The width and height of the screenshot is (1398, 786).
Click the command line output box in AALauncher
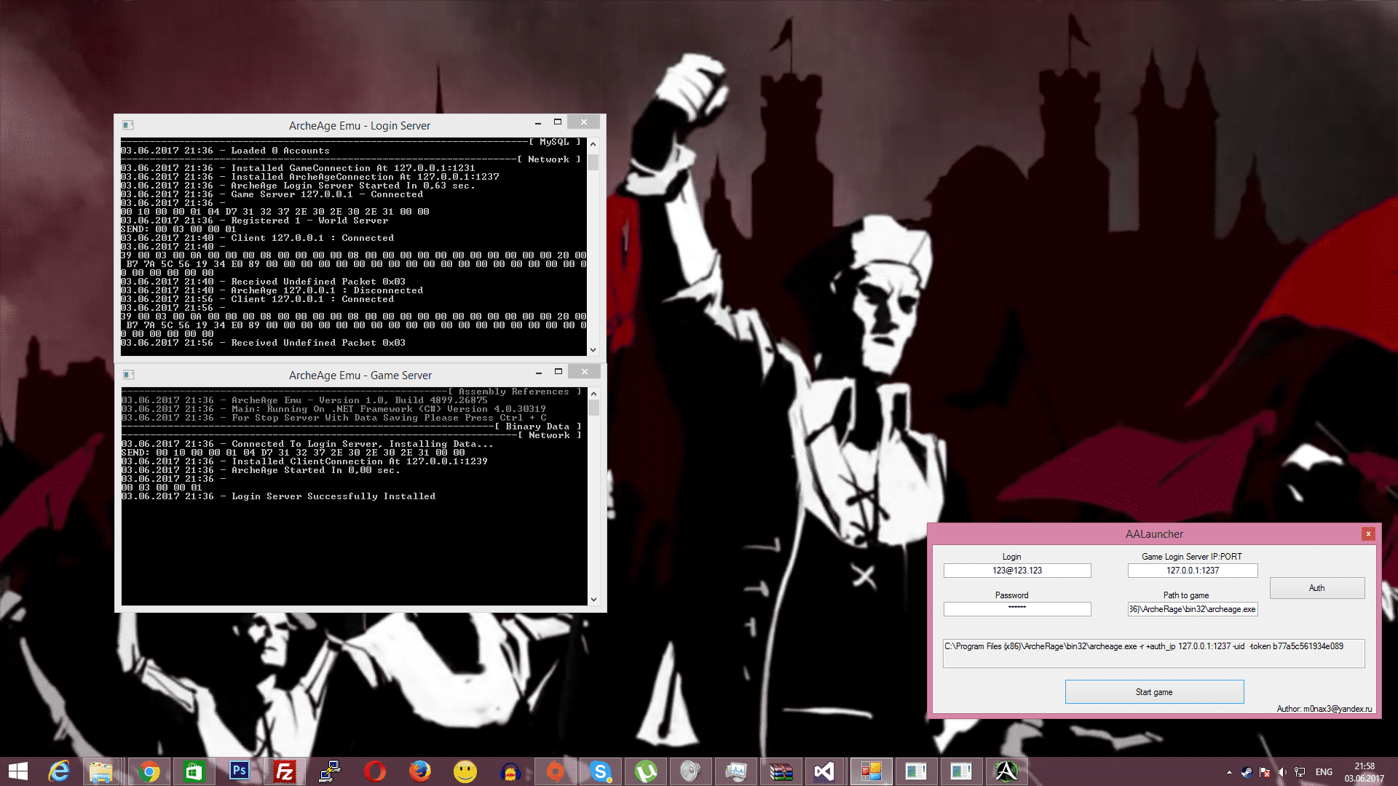click(1153, 653)
